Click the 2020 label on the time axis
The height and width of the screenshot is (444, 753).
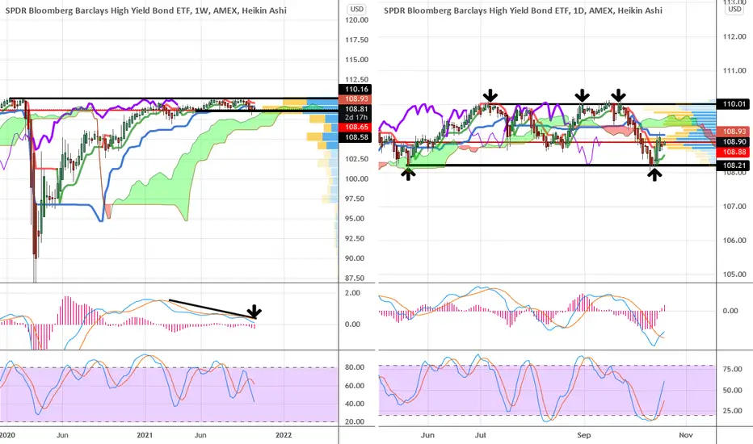(x=8, y=435)
